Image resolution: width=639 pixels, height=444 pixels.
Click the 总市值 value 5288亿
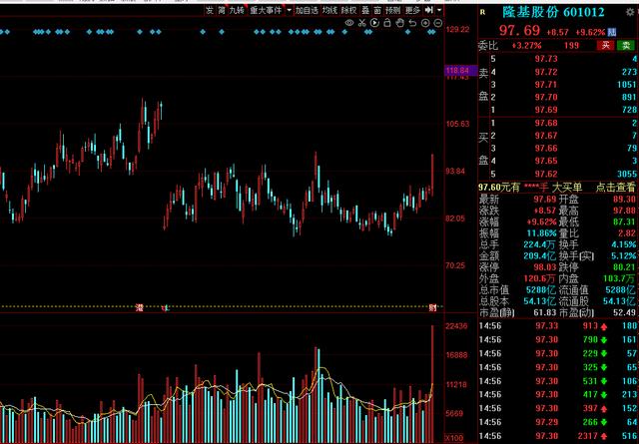pyautogui.click(x=540, y=290)
